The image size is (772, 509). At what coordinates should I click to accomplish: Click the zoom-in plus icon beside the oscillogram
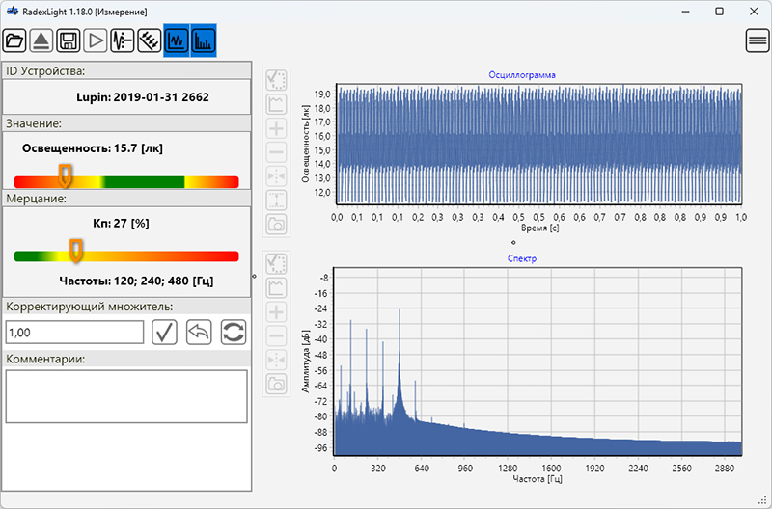click(276, 128)
